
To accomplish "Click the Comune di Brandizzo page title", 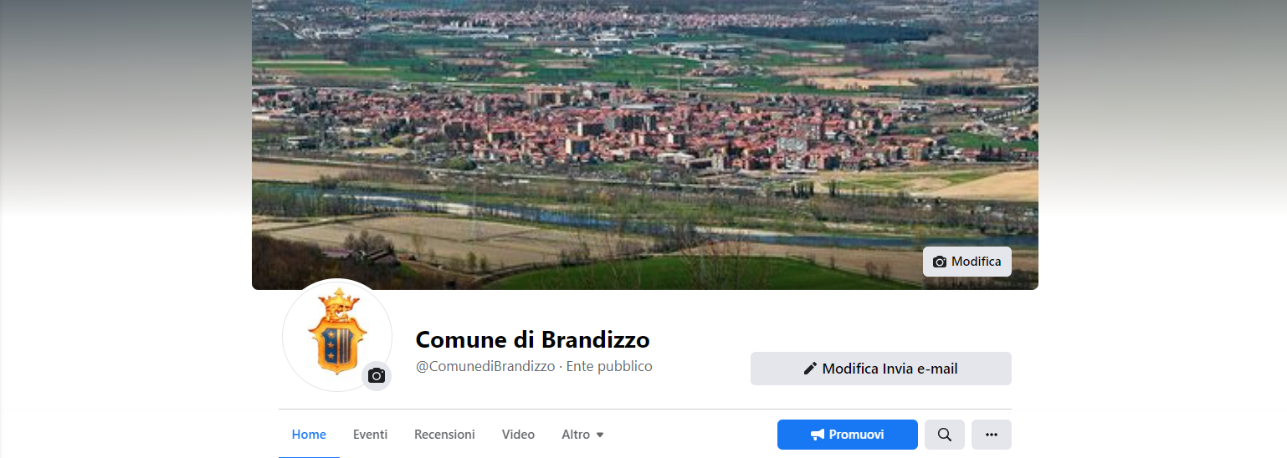I will click(x=532, y=339).
